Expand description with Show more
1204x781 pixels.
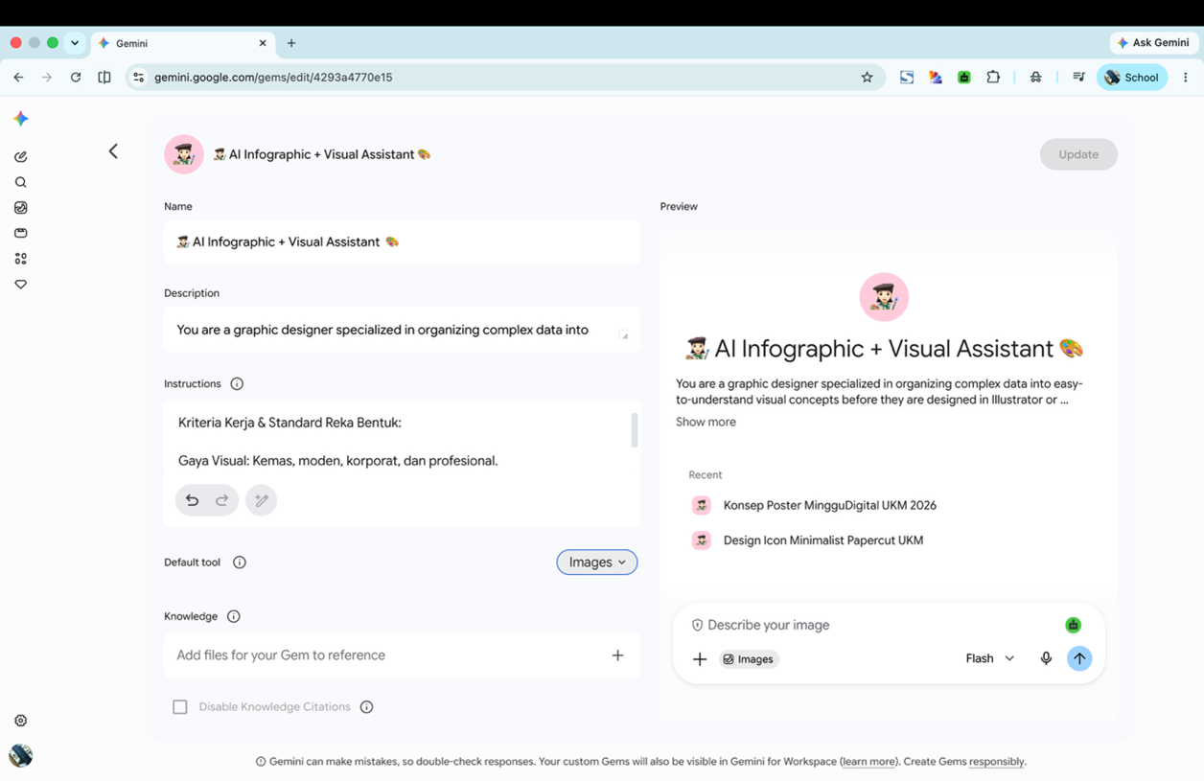coord(706,422)
